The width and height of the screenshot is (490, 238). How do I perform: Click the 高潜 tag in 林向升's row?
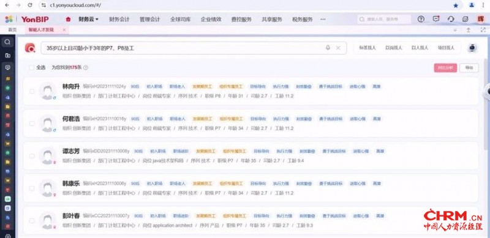point(377,86)
